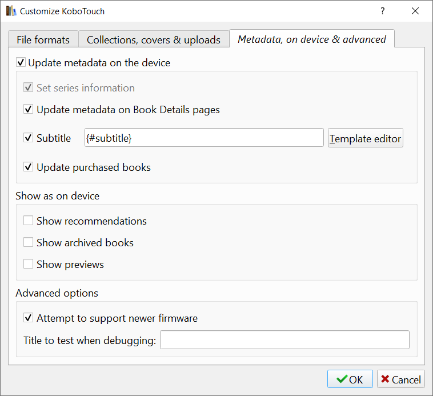Open Collections, covers & uploads tab
This screenshot has width=433, height=396.
pyautogui.click(x=153, y=40)
